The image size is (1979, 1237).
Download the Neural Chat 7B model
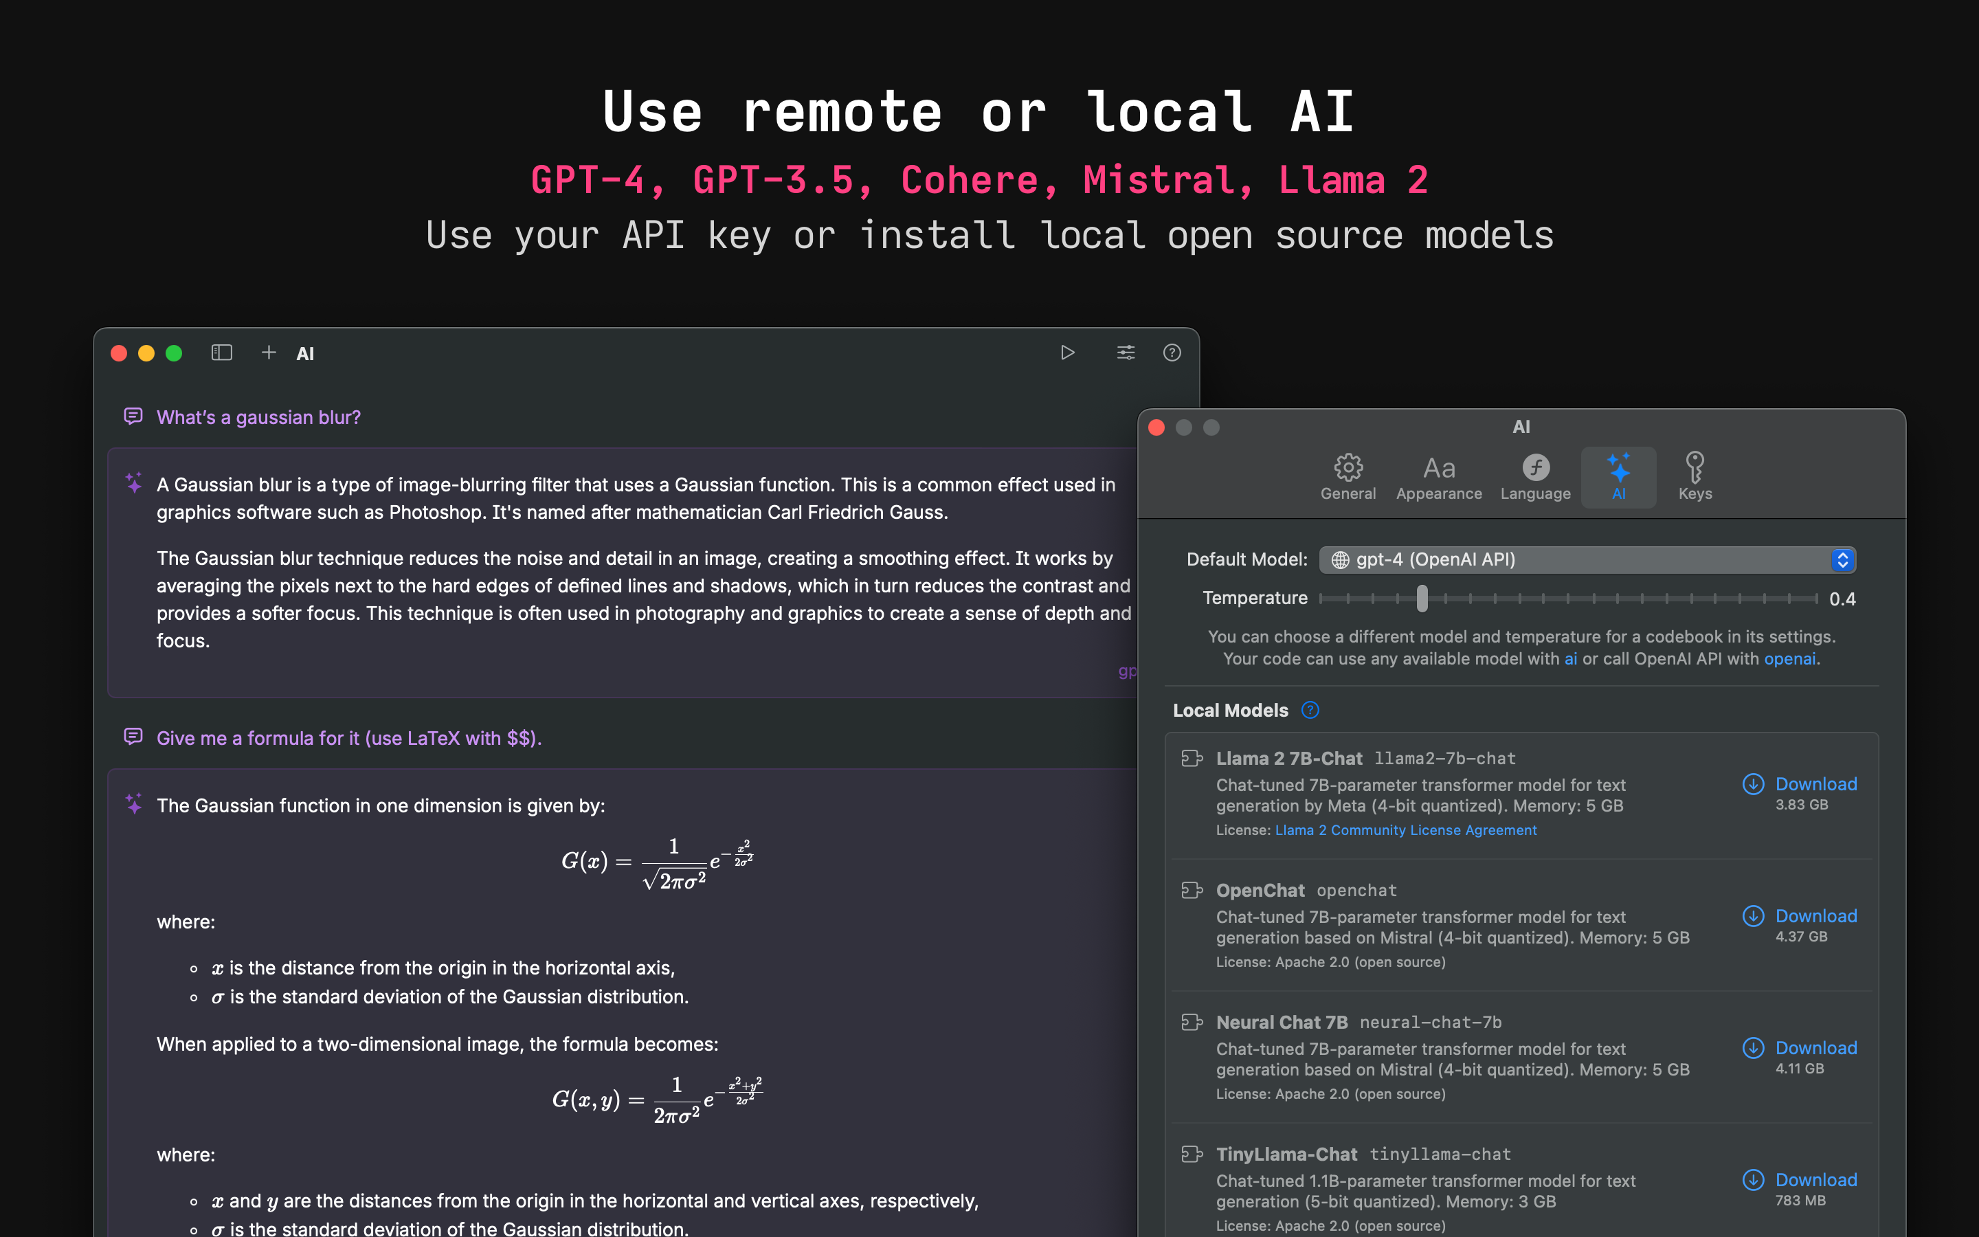1815,1047
